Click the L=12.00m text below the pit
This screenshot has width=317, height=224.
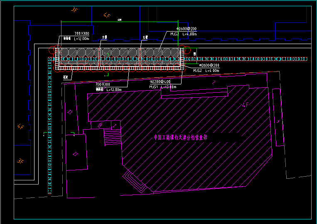pos(114,90)
